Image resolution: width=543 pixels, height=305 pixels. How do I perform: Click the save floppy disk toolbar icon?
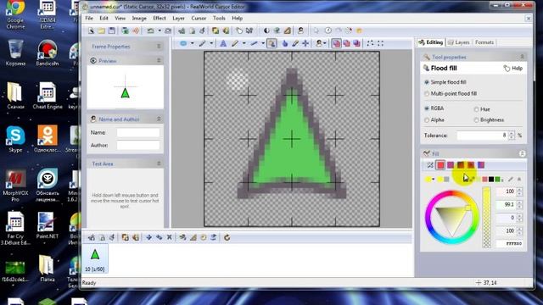112,30
